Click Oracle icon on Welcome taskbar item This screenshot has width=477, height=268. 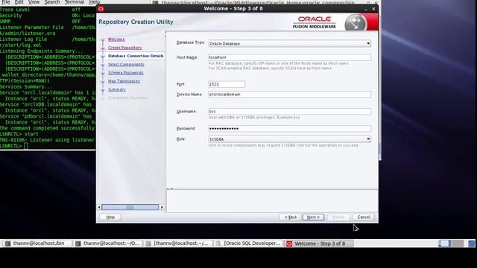tap(289, 243)
